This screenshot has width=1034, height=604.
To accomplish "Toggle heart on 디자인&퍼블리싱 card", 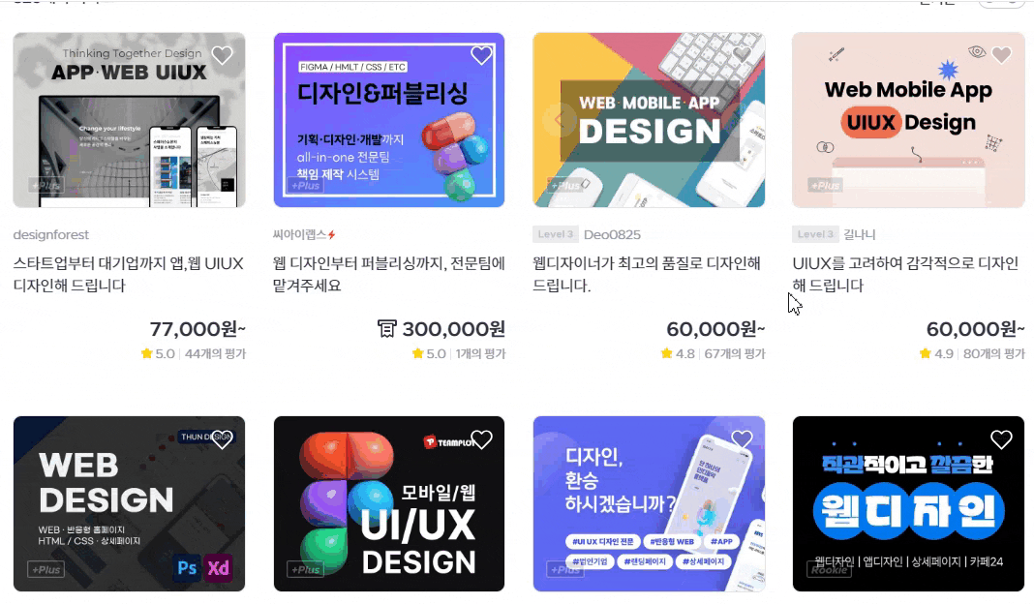I will pyautogui.click(x=481, y=55).
